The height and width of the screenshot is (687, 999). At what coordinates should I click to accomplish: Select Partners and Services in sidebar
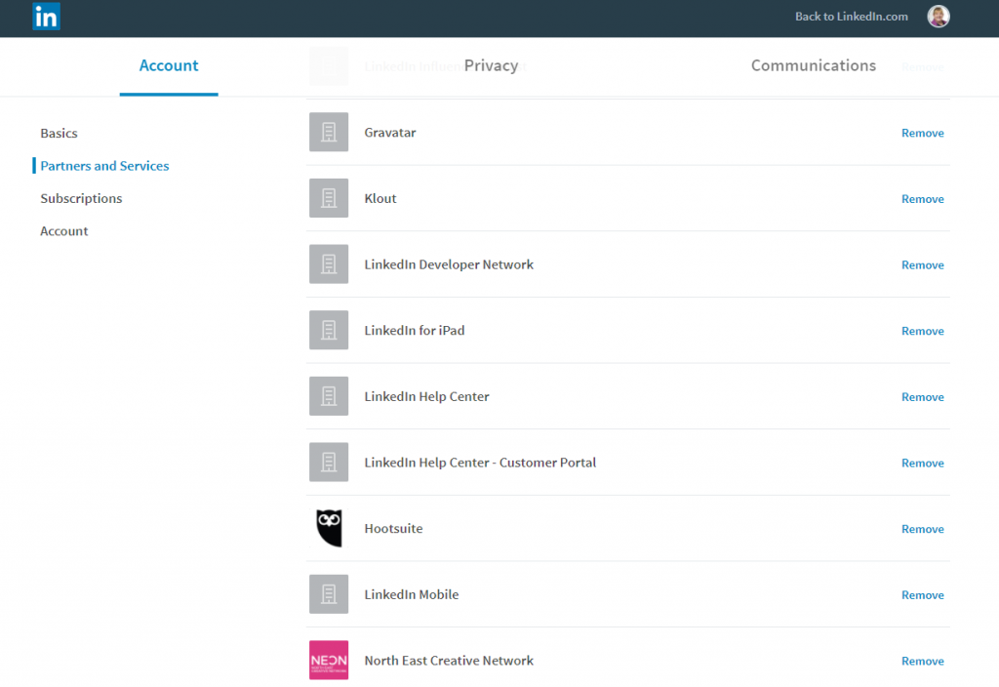105,166
